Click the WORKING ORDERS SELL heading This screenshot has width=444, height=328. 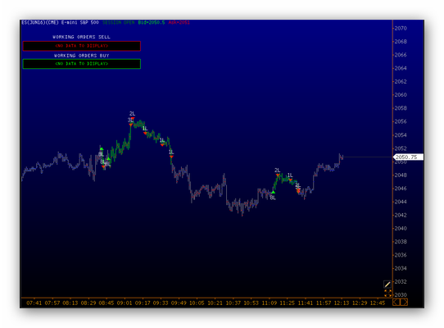[82, 37]
